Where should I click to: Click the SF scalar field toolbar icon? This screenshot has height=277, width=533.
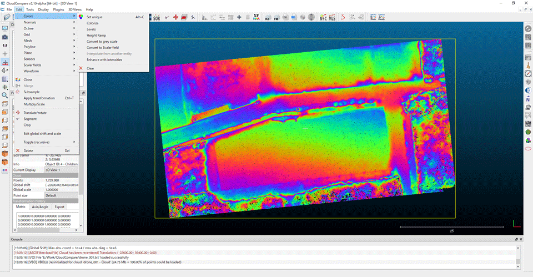click(x=257, y=17)
